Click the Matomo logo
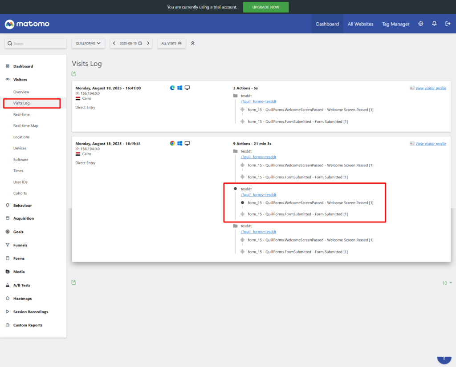This screenshot has height=367, width=456. [x=27, y=24]
